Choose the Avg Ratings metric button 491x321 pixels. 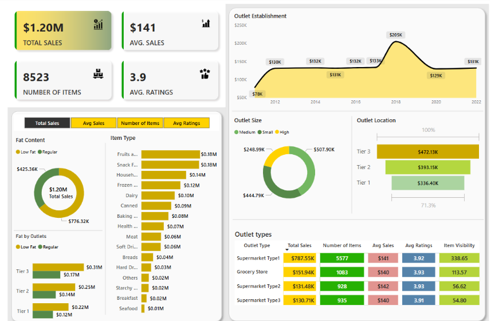186,123
